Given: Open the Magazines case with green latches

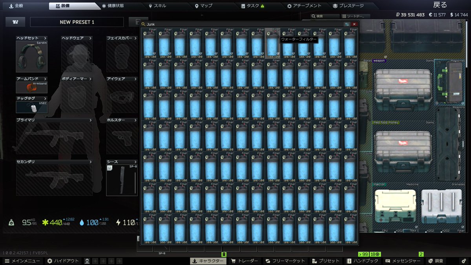Looking at the screenshot, I should [450, 82].
